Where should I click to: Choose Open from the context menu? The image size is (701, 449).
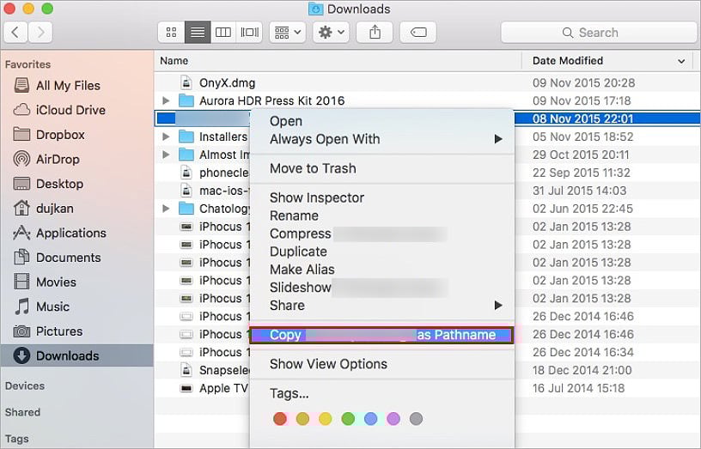click(x=382, y=121)
